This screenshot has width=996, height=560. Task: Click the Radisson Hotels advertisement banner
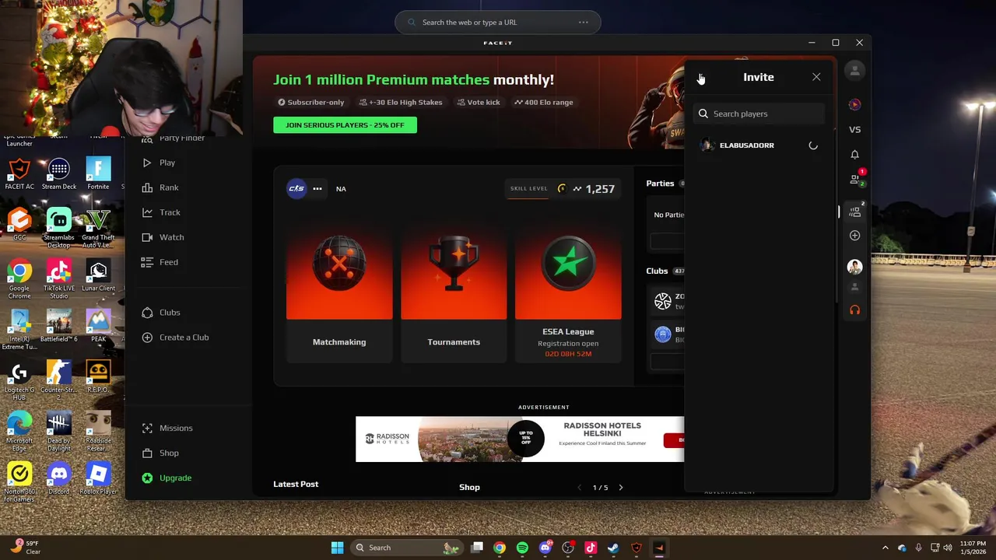pos(520,439)
